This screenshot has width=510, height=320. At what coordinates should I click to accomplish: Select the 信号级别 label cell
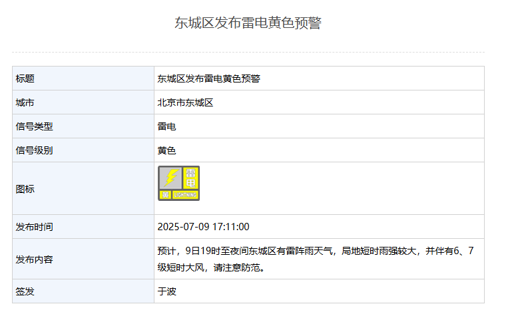(83, 150)
